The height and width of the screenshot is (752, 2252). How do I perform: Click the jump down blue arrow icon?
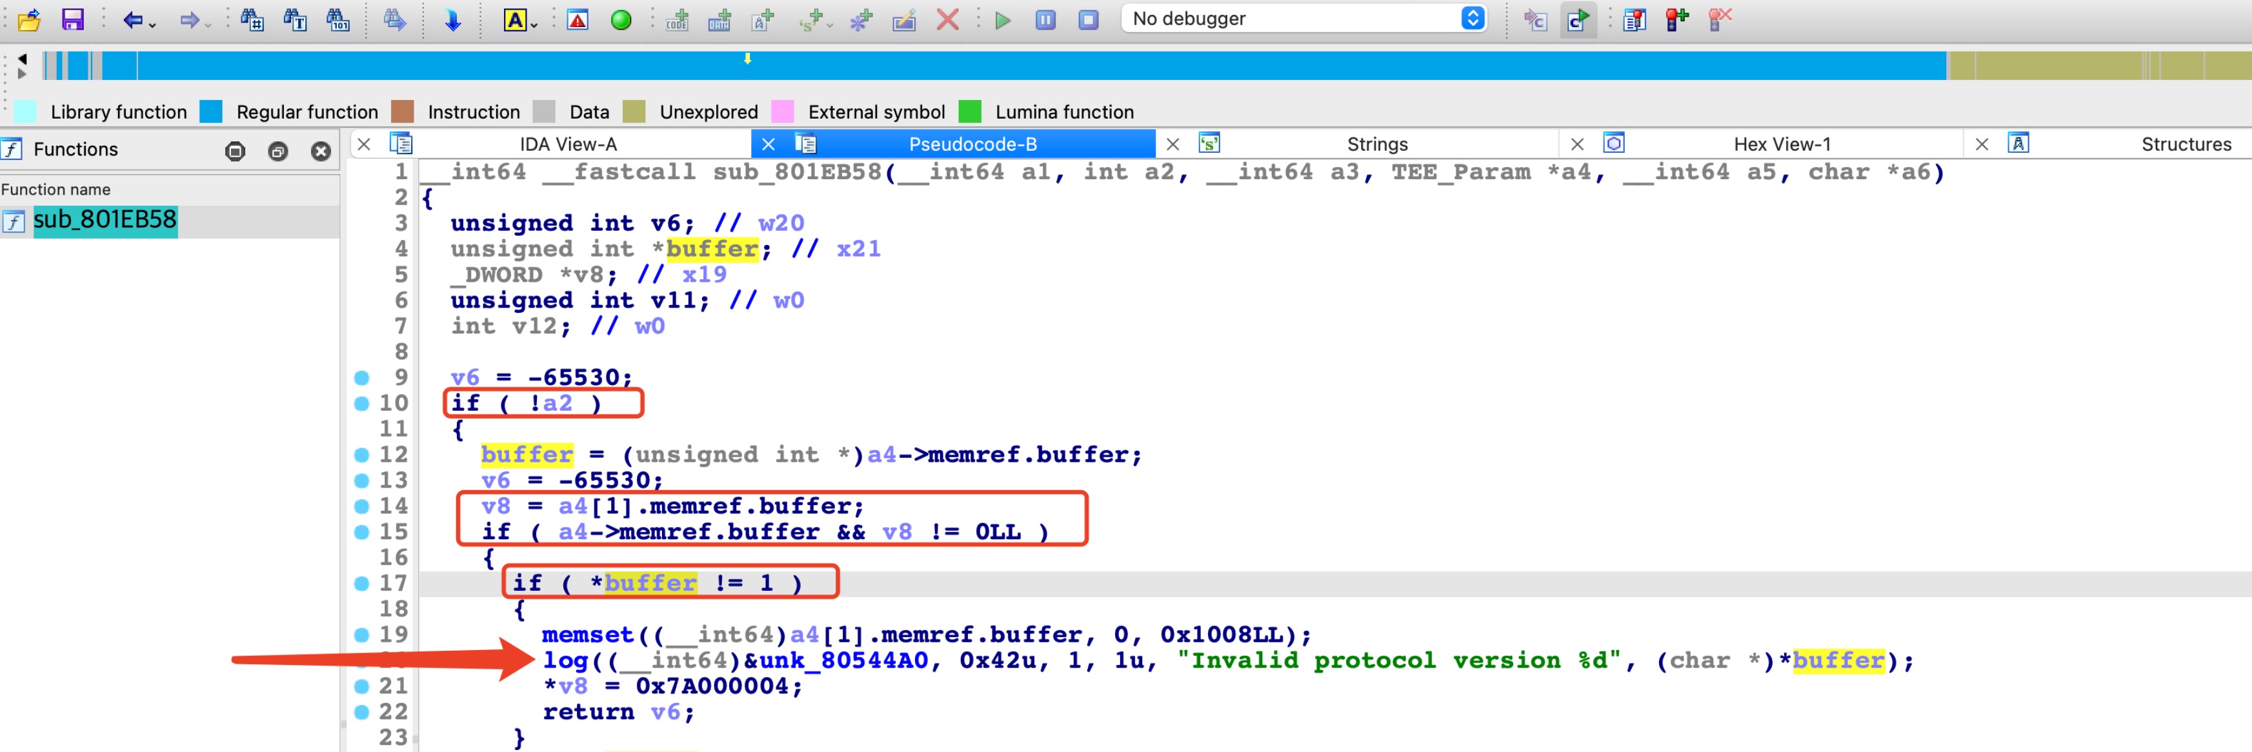(x=452, y=19)
